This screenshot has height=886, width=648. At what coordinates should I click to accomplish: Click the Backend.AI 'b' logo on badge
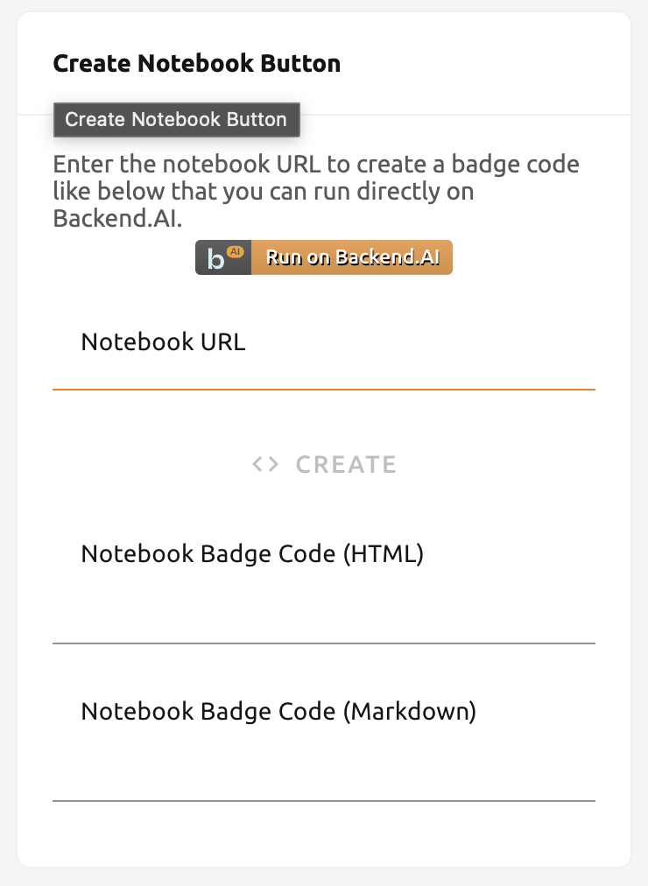coord(215,259)
